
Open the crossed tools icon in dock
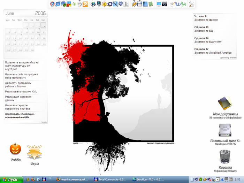tap(191, 4)
